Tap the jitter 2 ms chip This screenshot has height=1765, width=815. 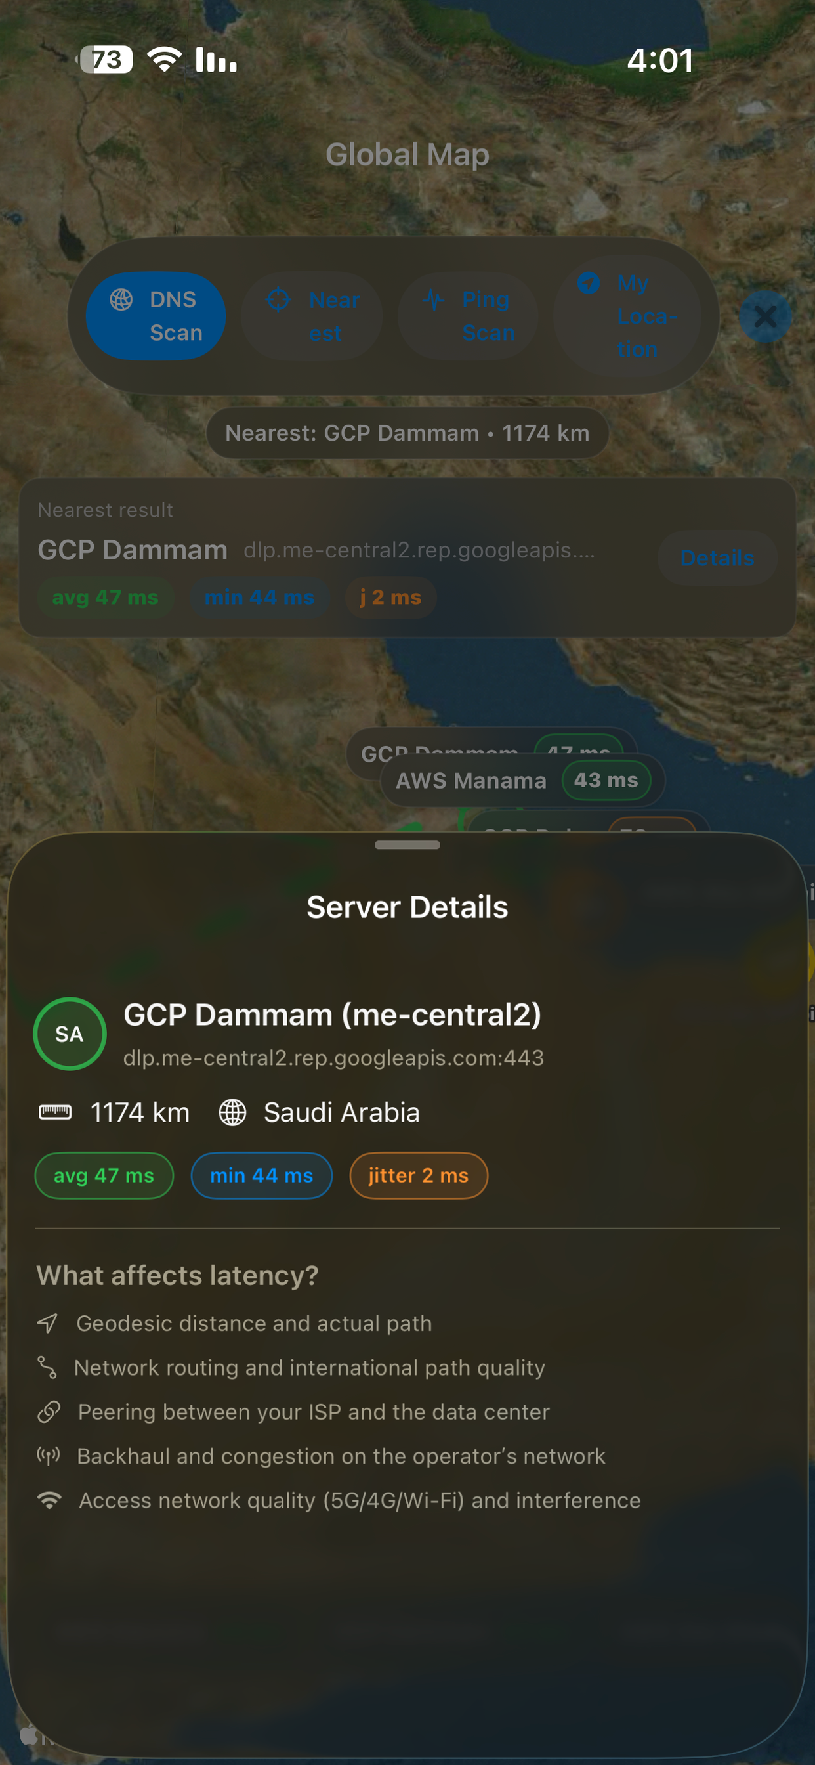(419, 1176)
